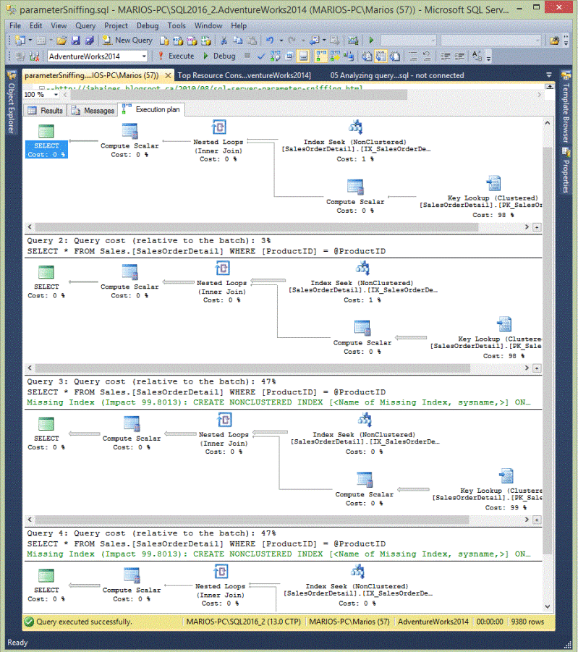578x652 pixels.
Task: Toggle Include Actual Execution Plan
Action: click(320, 56)
